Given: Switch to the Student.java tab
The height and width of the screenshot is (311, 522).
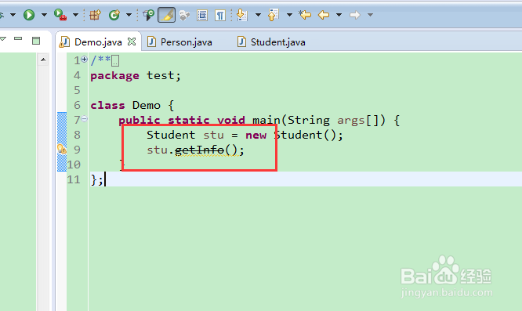Looking at the screenshot, I should click(278, 42).
